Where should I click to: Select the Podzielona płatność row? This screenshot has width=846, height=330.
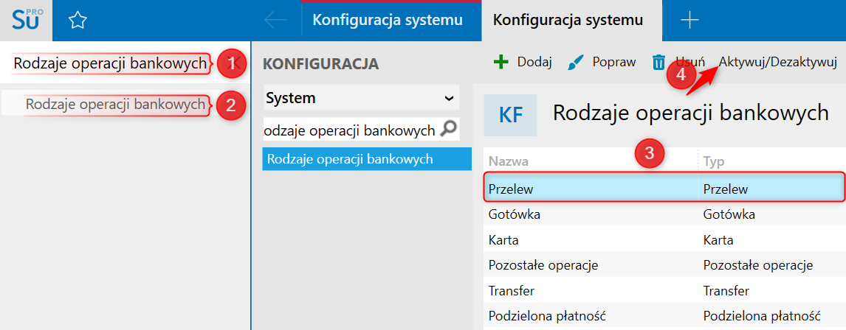tap(664, 316)
